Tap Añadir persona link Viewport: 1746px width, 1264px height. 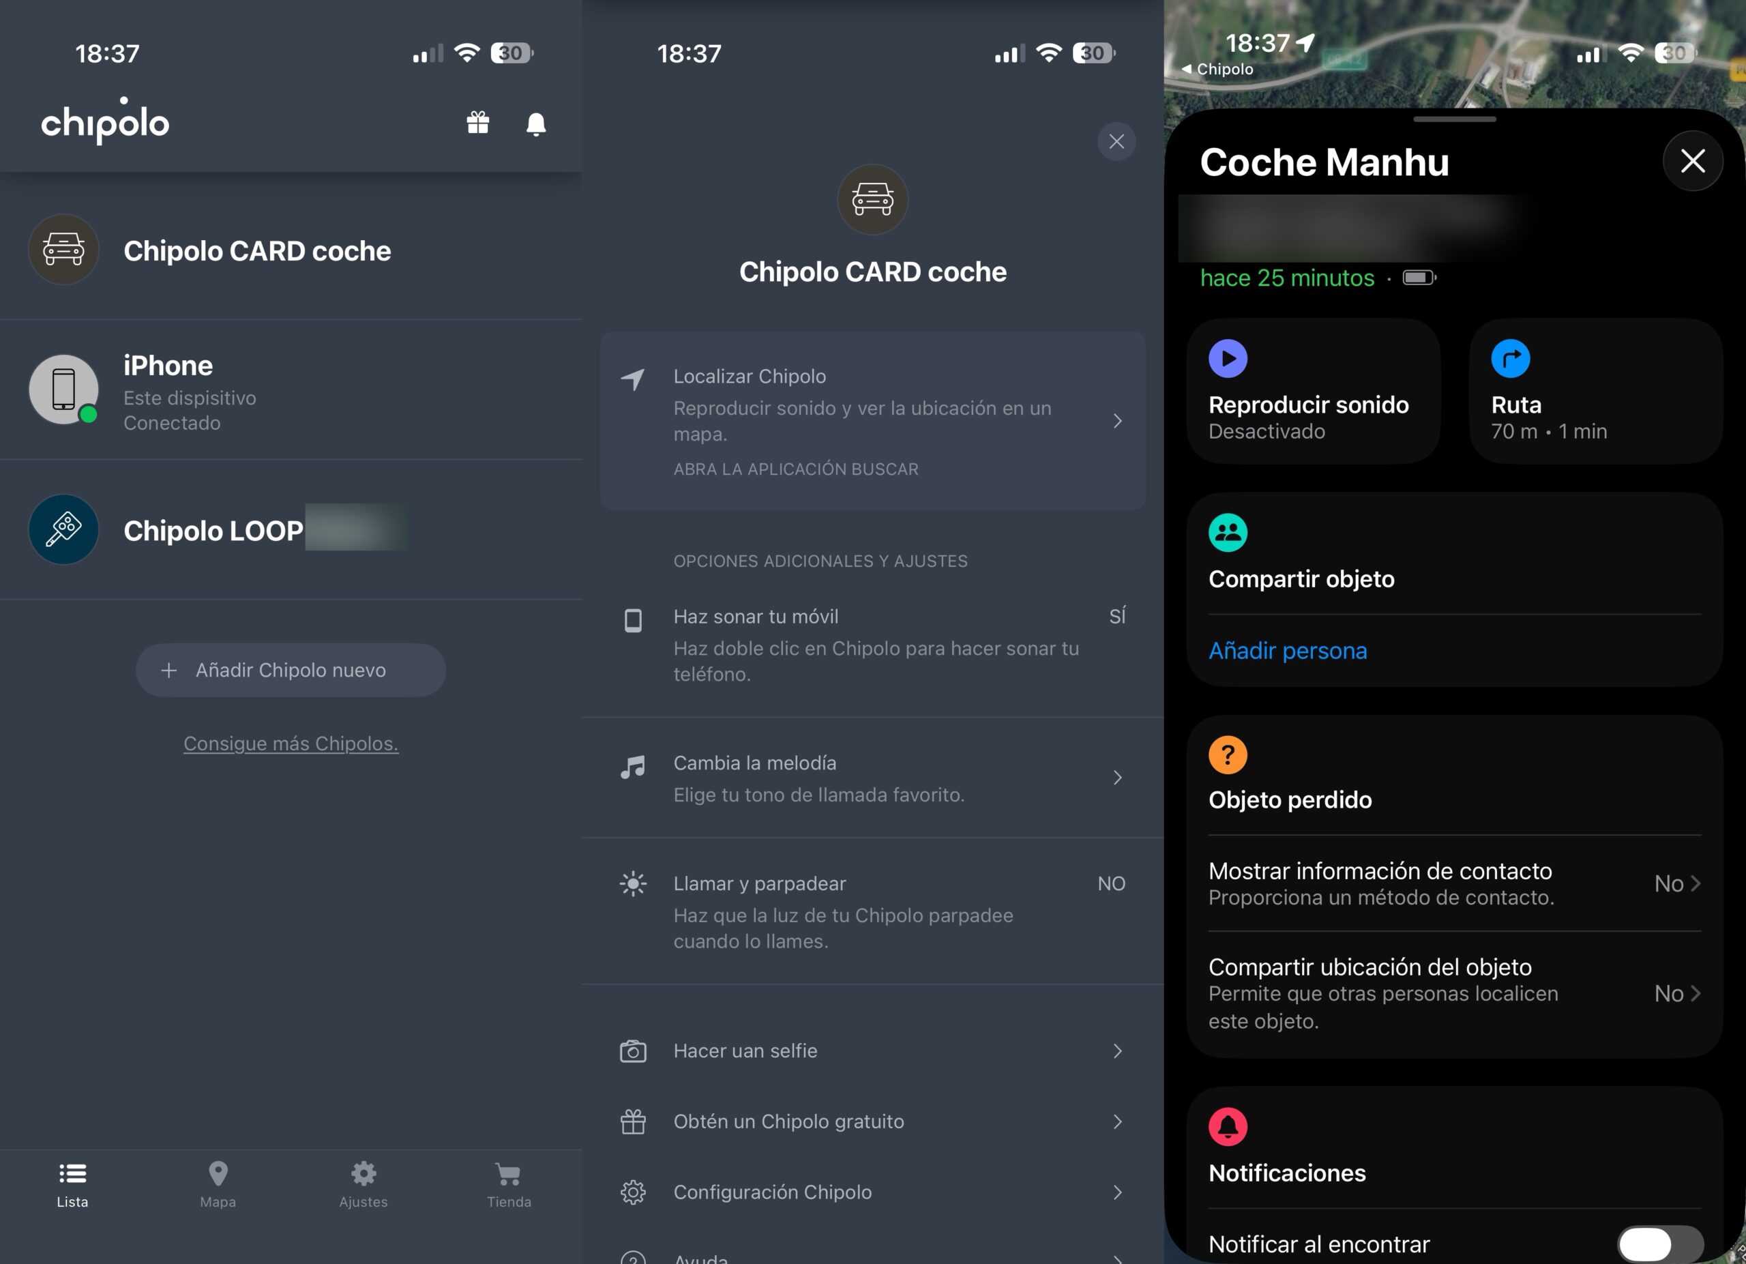point(1288,651)
